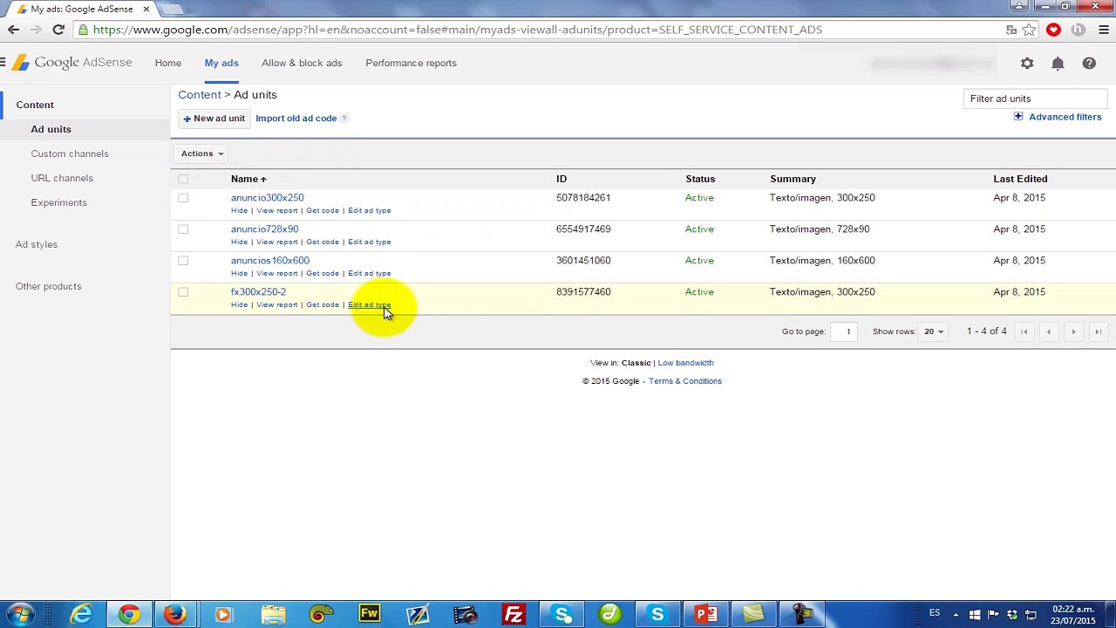Launch Internet Explorer from the taskbar
The height and width of the screenshot is (628, 1116).
coord(82,615)
